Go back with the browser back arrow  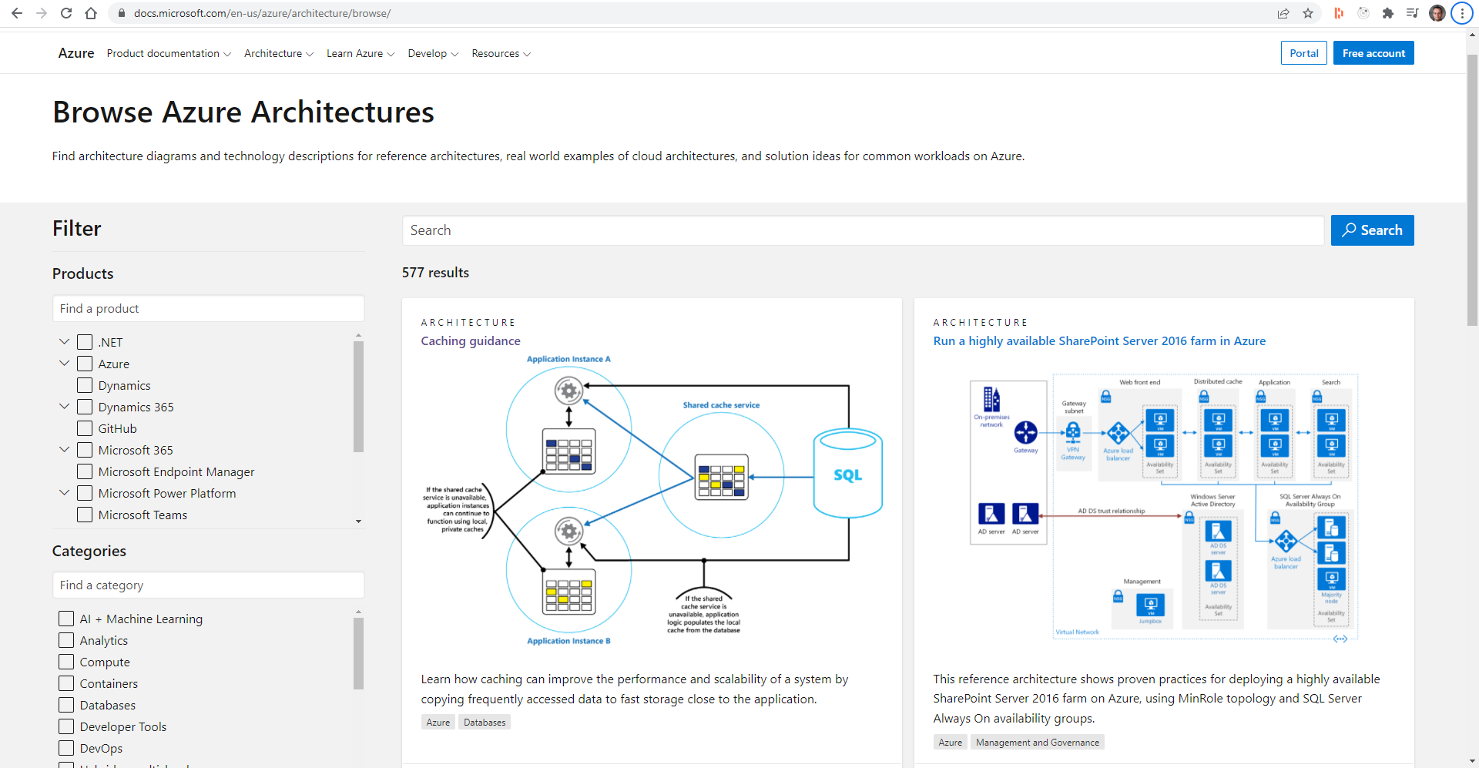tap(17, 13)
